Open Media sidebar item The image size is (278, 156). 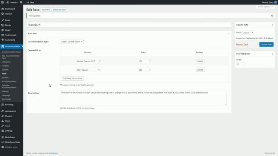[8, 25]
